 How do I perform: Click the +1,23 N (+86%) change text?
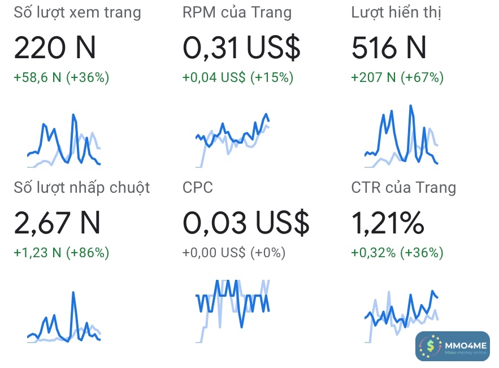pos(62,253)
